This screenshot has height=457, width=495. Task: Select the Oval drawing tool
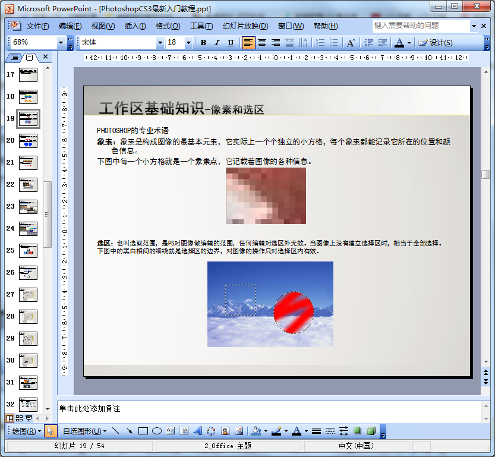click(x=157, y=431)
